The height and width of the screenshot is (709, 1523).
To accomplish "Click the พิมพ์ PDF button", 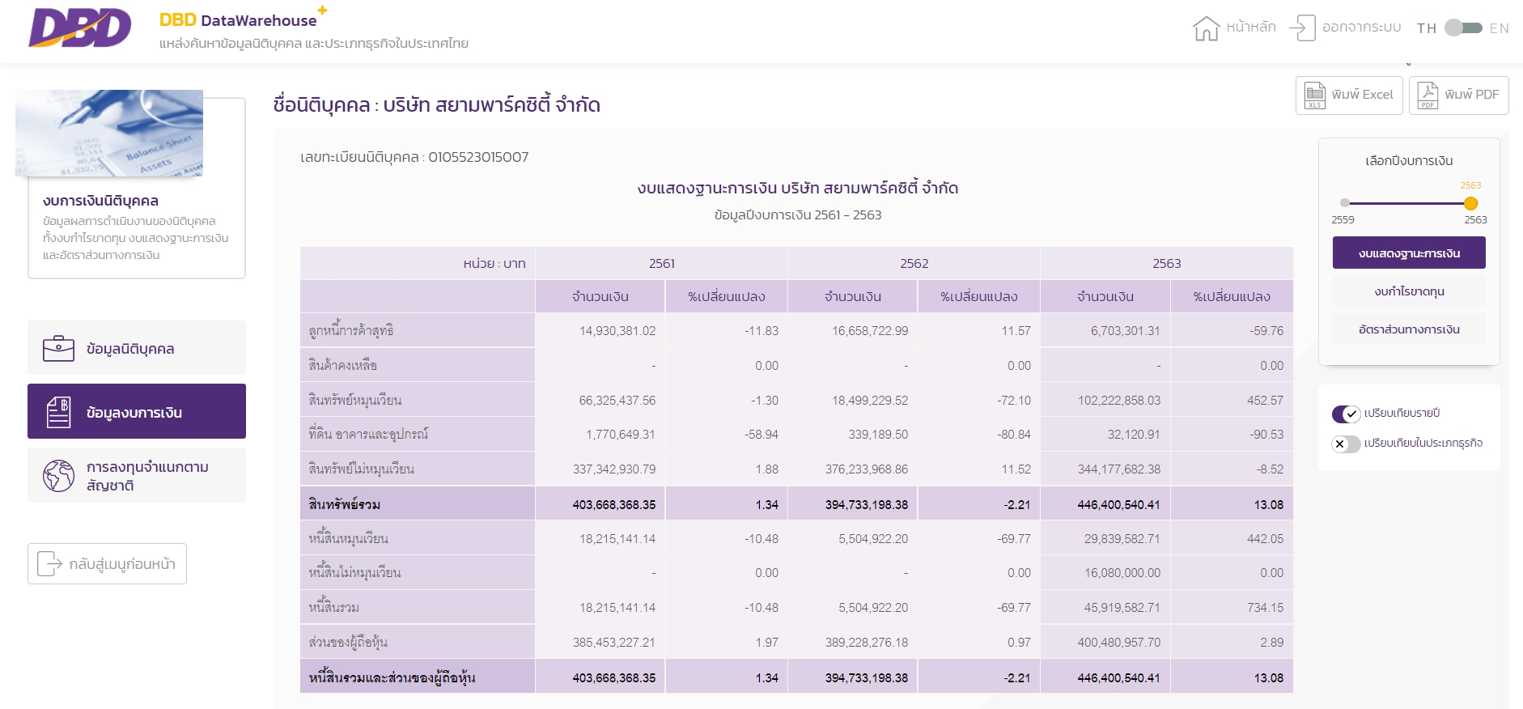I will click(1458, 96).
